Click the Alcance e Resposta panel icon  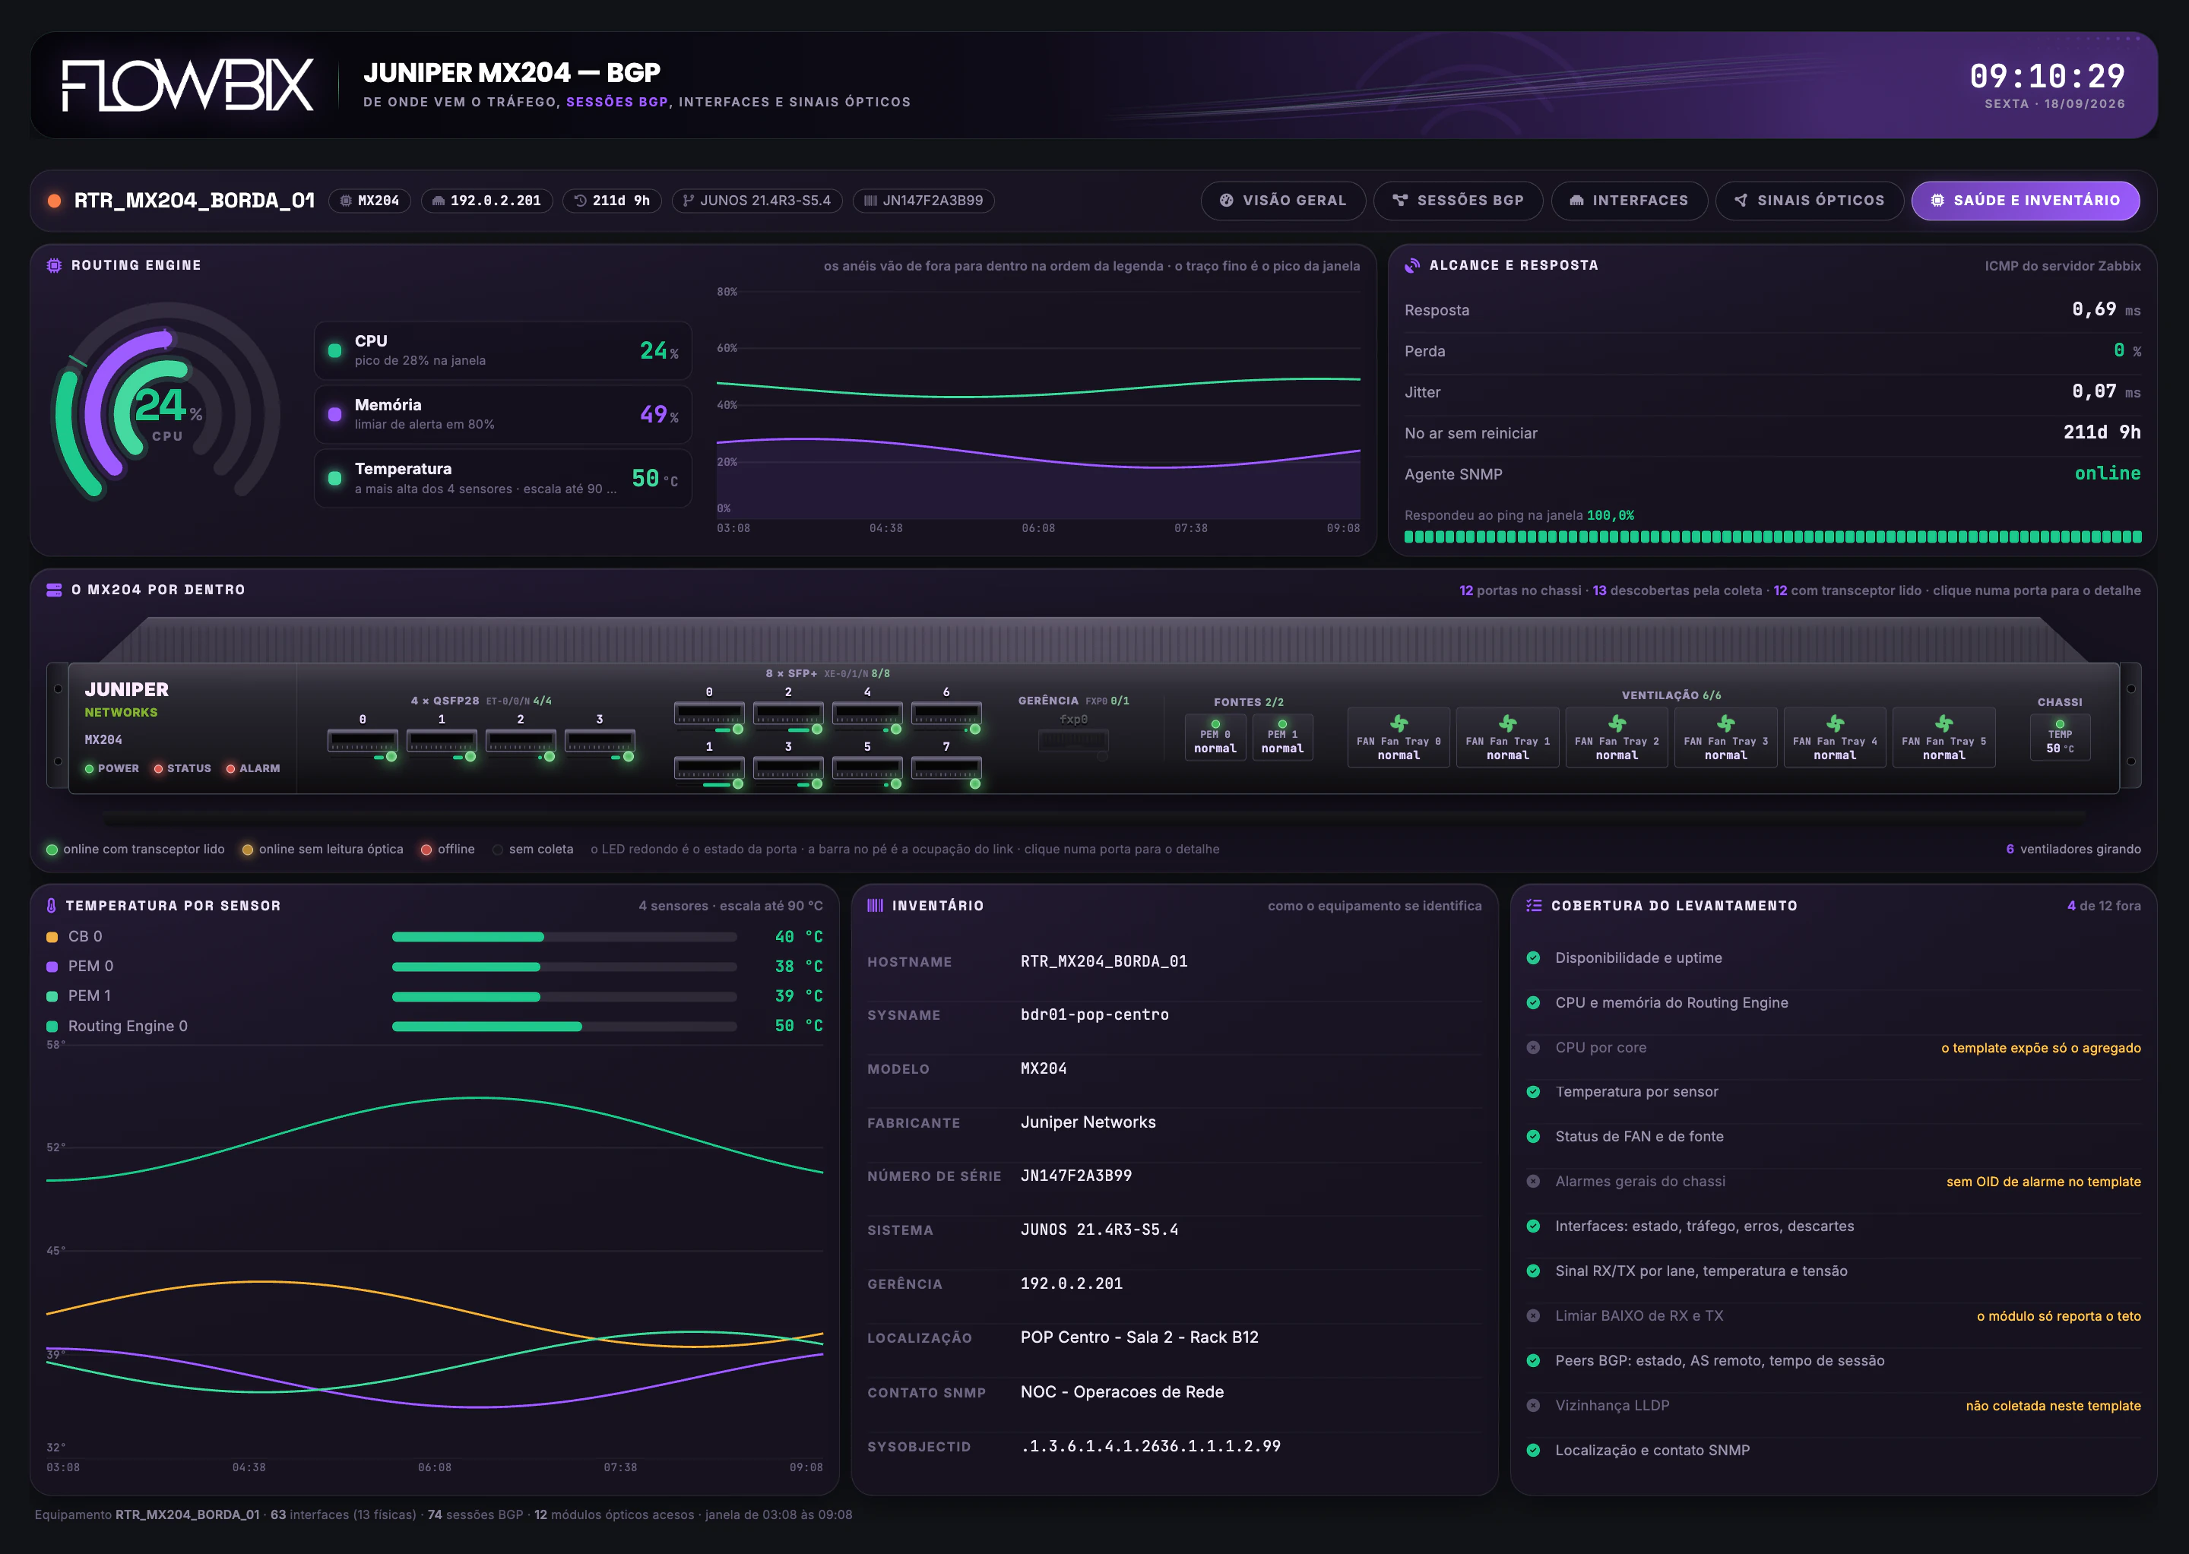(x=1411, y=265)
